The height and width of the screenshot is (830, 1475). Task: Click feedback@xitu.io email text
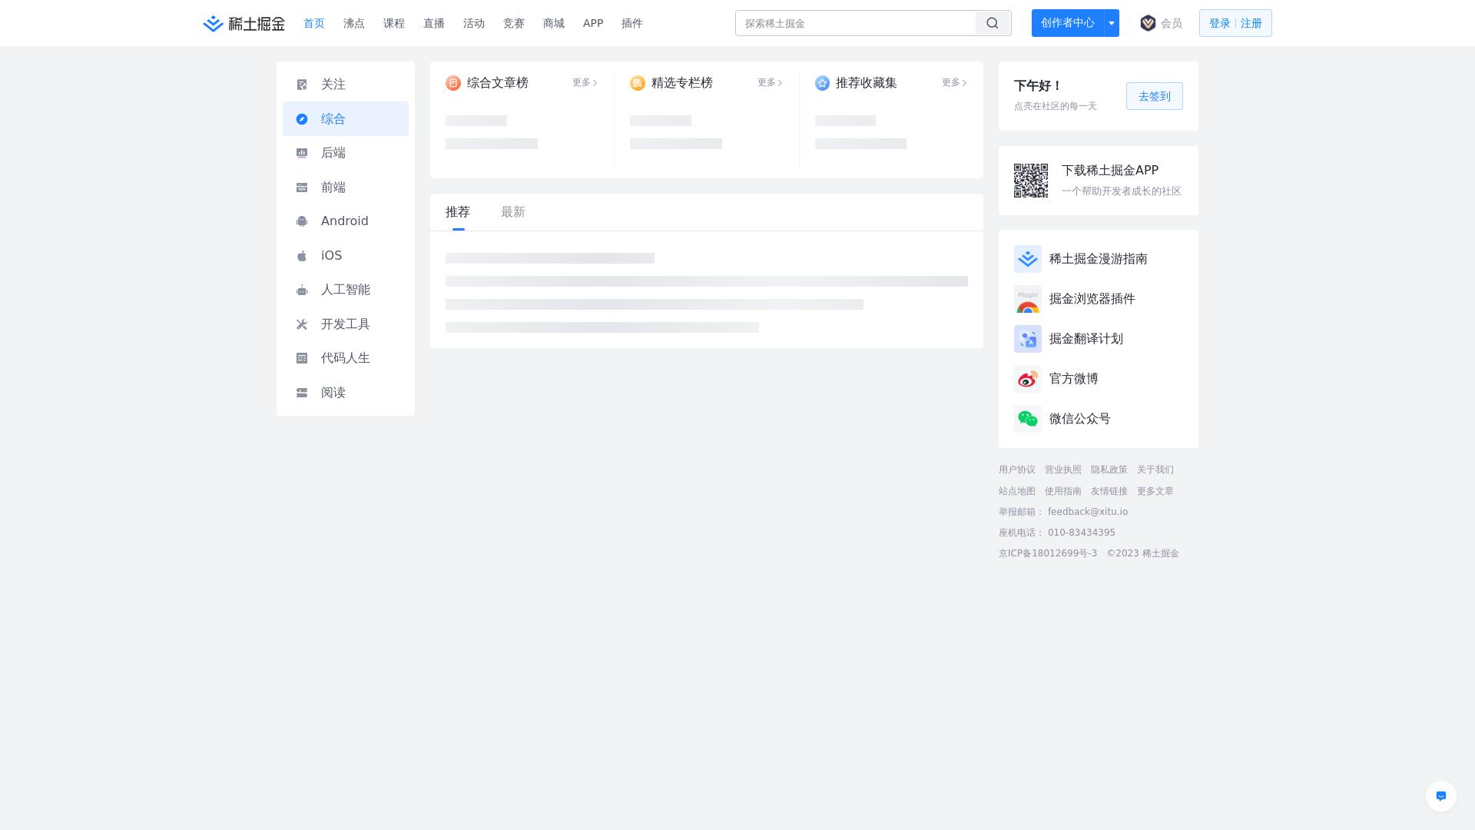pos(1088,512)
